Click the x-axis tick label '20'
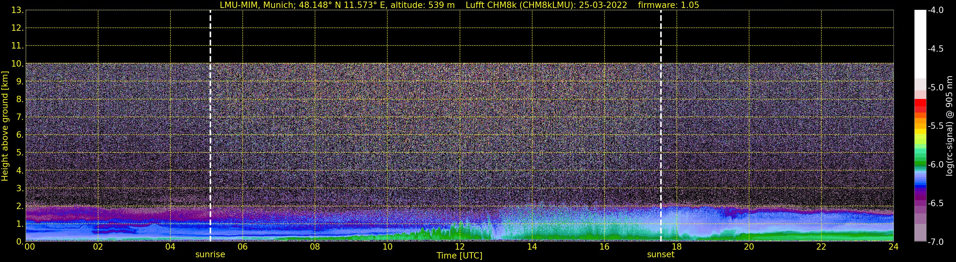 click(x=749, y=247)
